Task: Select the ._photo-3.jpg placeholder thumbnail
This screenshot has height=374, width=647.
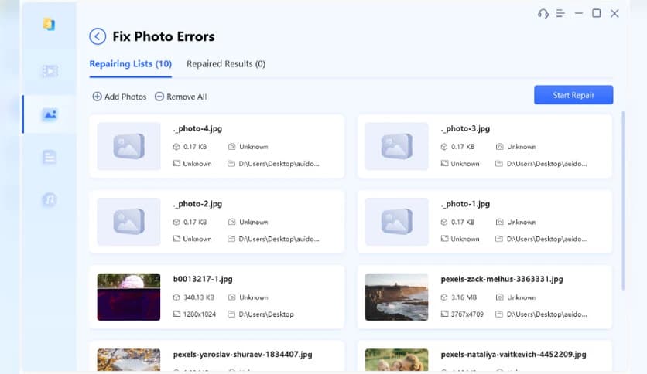Action: pyautogui.click(x=396, y=146)
